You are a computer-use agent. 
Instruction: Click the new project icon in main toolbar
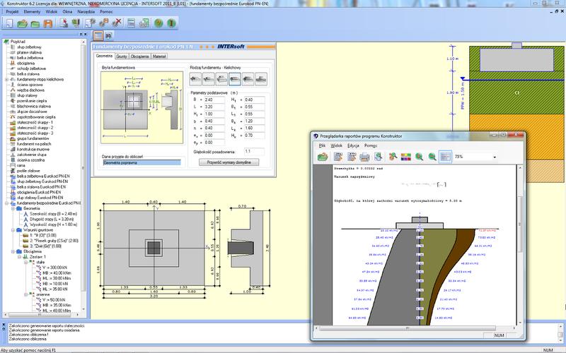coord(9,23)
